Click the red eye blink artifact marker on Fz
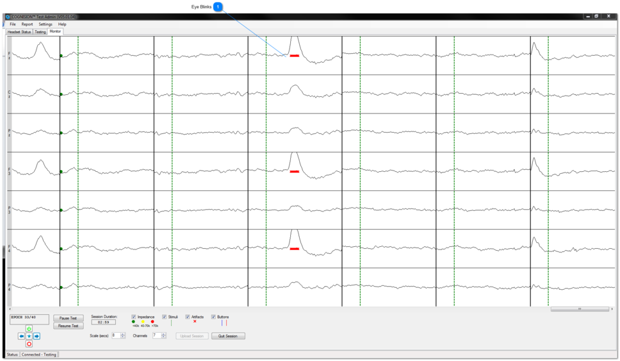620x361 pixels. click(x=294, y=56)
